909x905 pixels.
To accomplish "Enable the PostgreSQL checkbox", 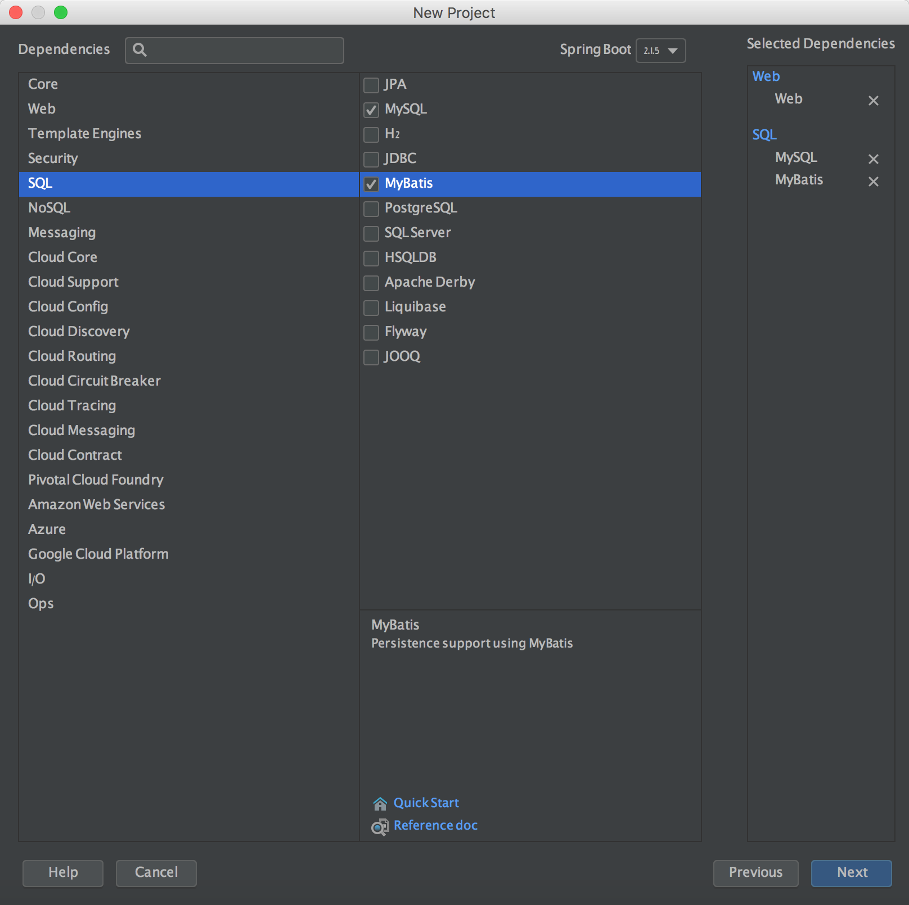I will click(x=371, y=209).
